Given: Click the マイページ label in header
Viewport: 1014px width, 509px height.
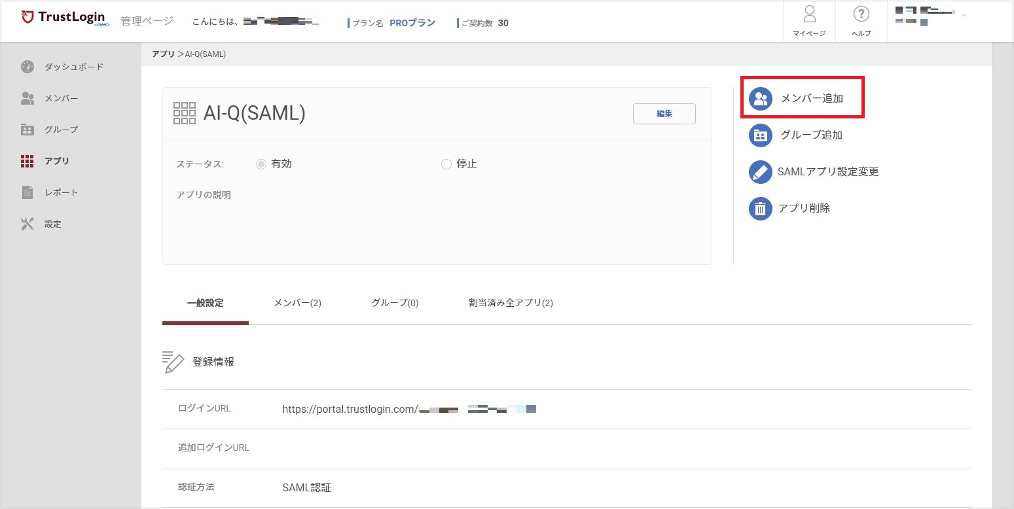Looking at the screenshot, I should (x=810, y=33).
